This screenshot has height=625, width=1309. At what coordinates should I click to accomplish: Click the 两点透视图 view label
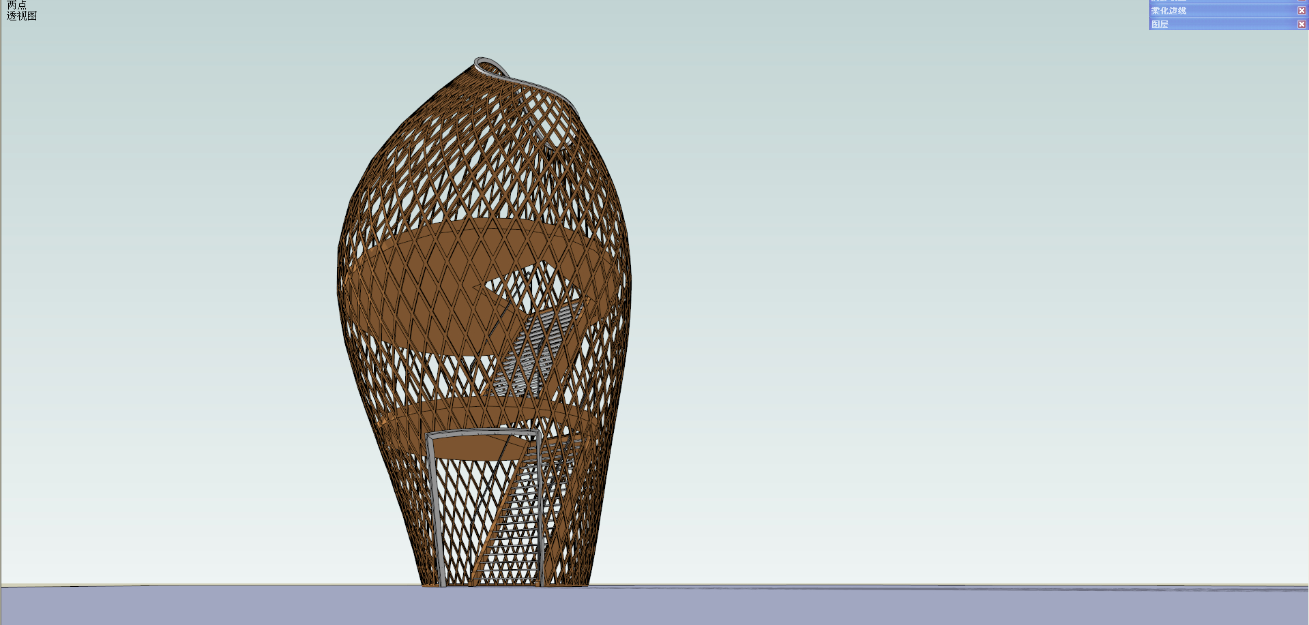[22, 11]
